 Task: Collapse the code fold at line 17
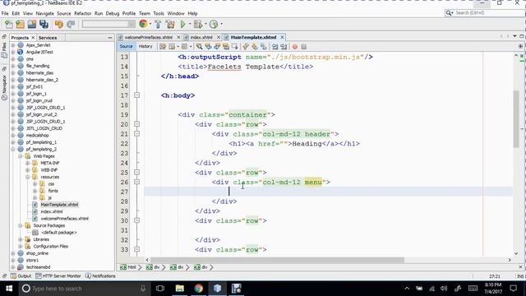pyautogui.click(x=137, y=95)
